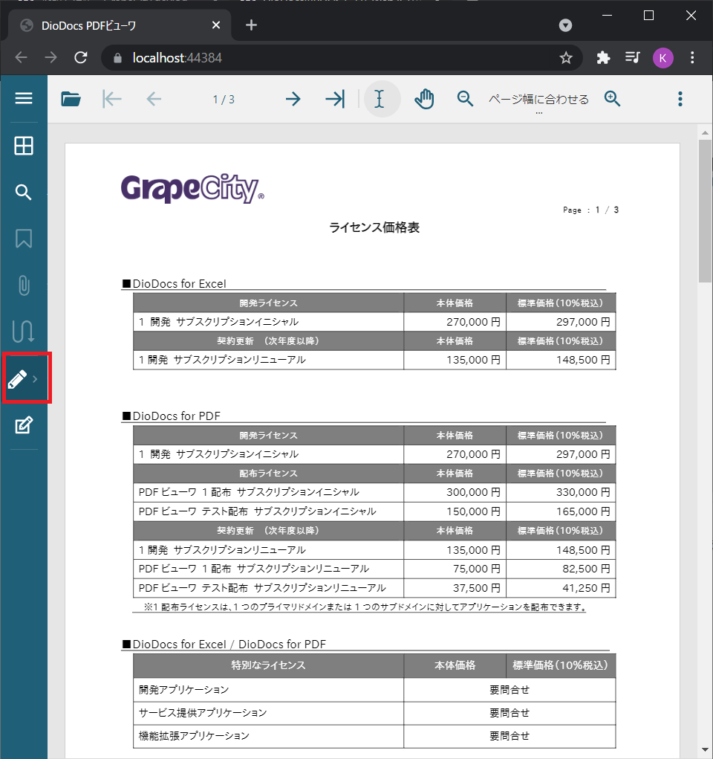This screenshot has height=759, width=713.
Task: Open the Chrome three-dot menu
Action: [x=692, y=57]
